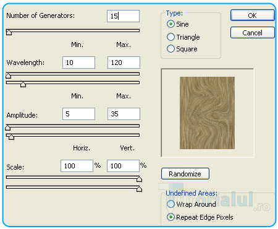Click the "Amplitude:" label
The height and width of the screenshot is (229, 278).
tap(22, 115)
